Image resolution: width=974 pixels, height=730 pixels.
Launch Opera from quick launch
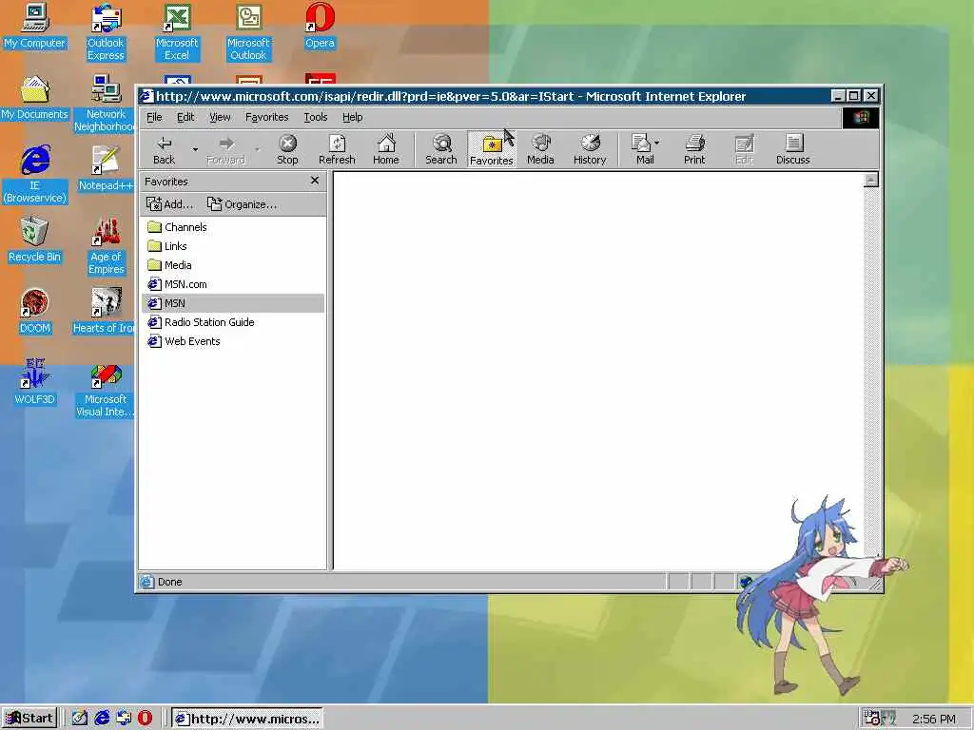145,719
